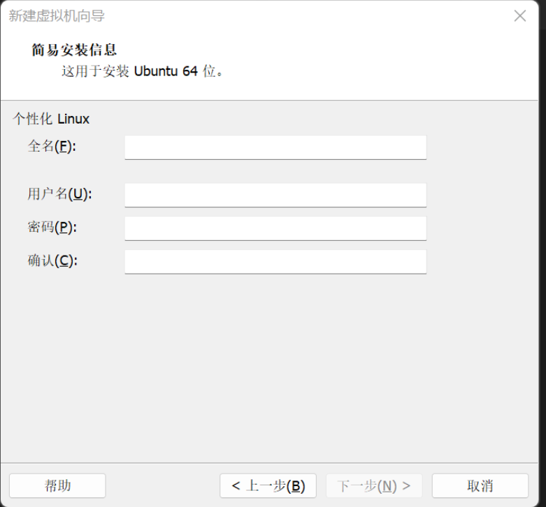Viewport: 546px width, 507px height.
Task: Click the 新建虚拟机向导 title bar text
Action: coord(57,16)
